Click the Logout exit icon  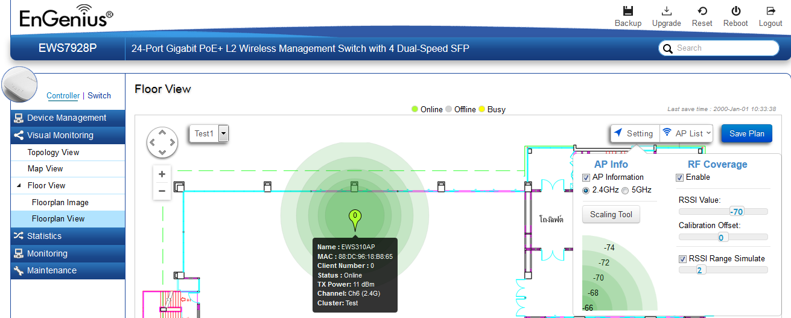pyautogui.click(x=770, y=11)
